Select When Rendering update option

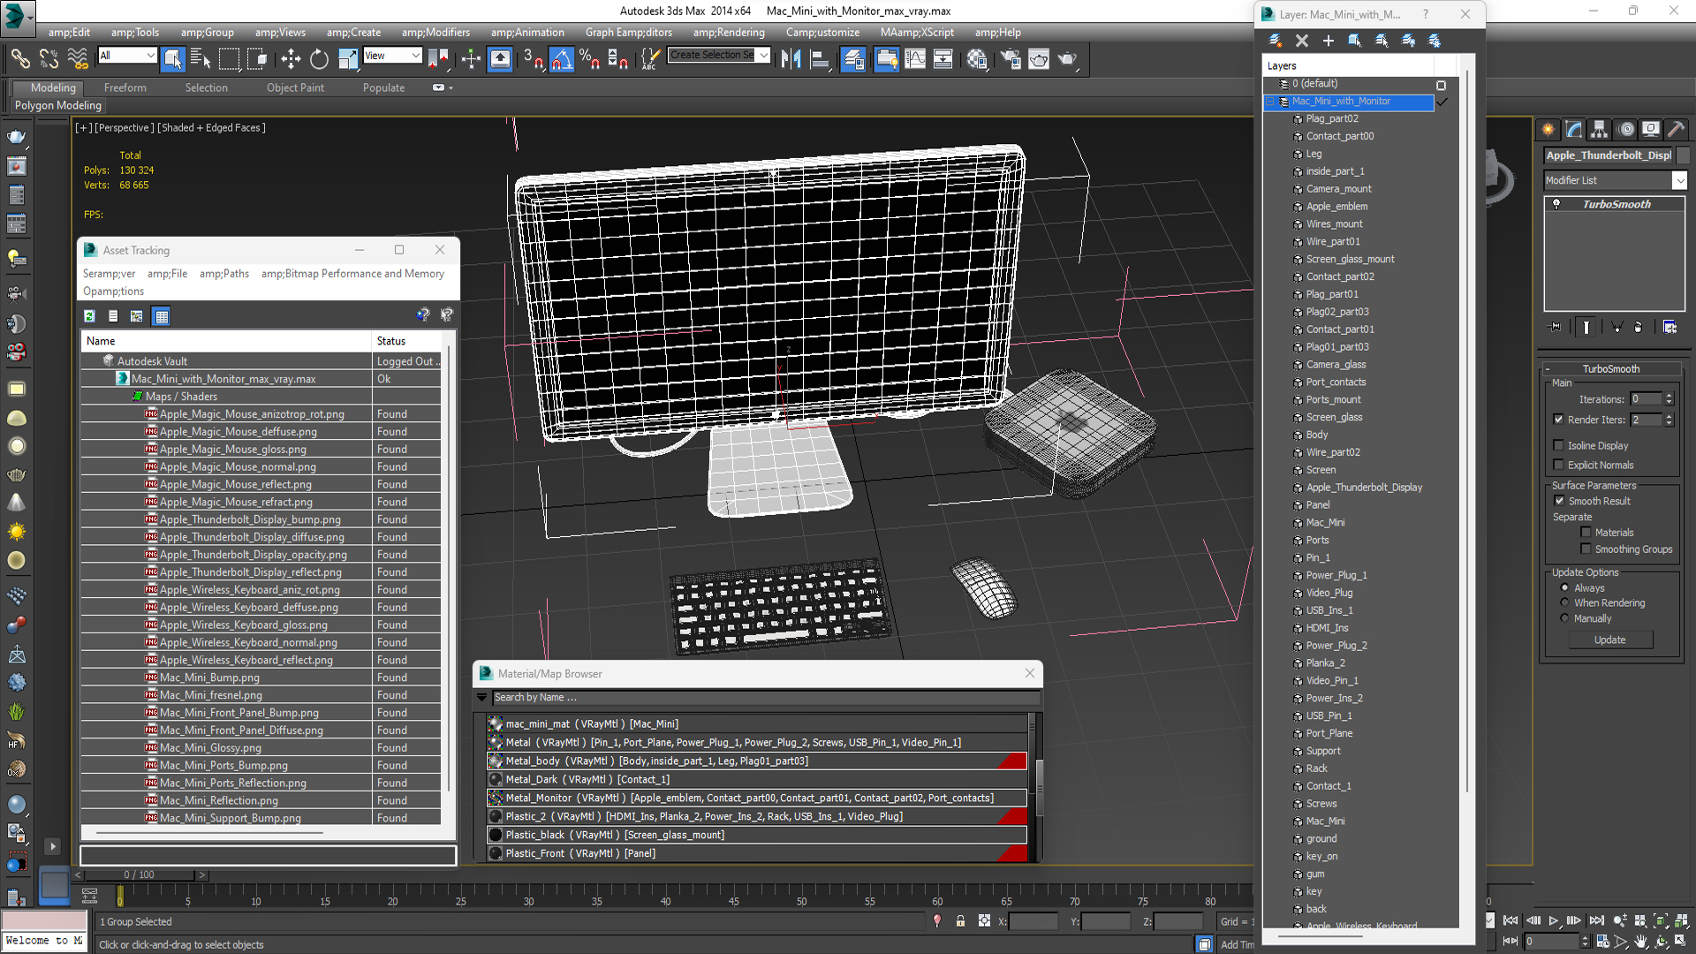(1564, 602)
